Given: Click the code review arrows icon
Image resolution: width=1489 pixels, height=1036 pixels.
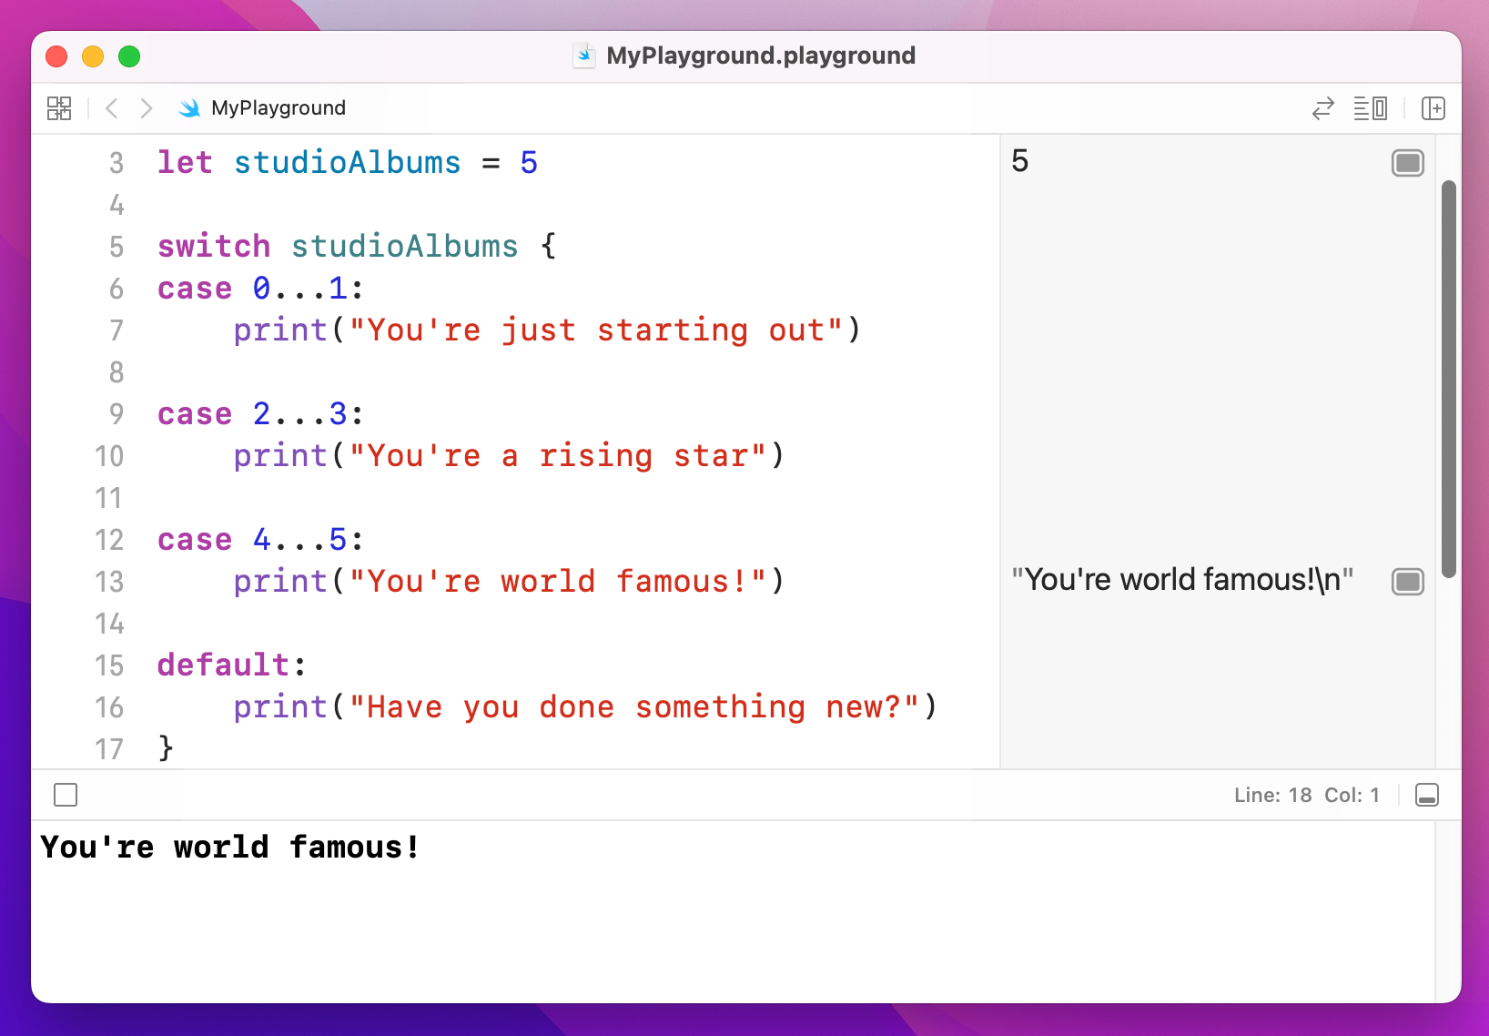Looking at the screenshot, I should (1322, 108).
